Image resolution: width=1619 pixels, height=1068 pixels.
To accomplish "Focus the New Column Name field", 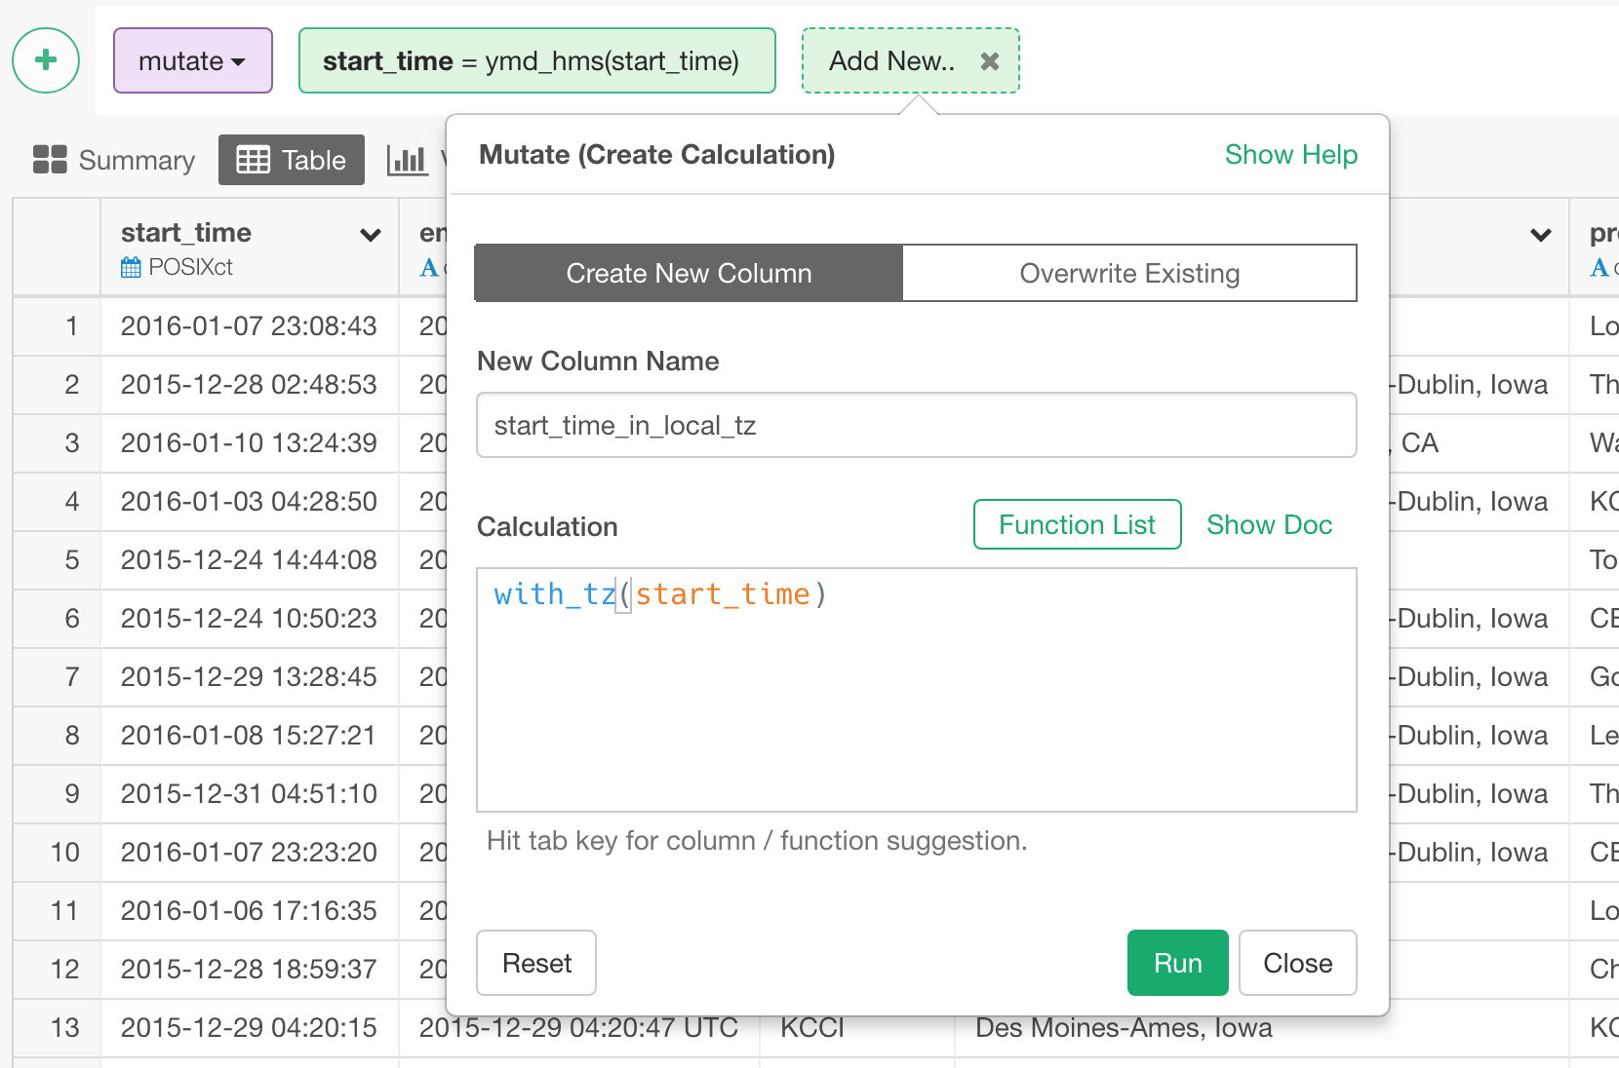I will pyautogui.click(x=916, y=425).
